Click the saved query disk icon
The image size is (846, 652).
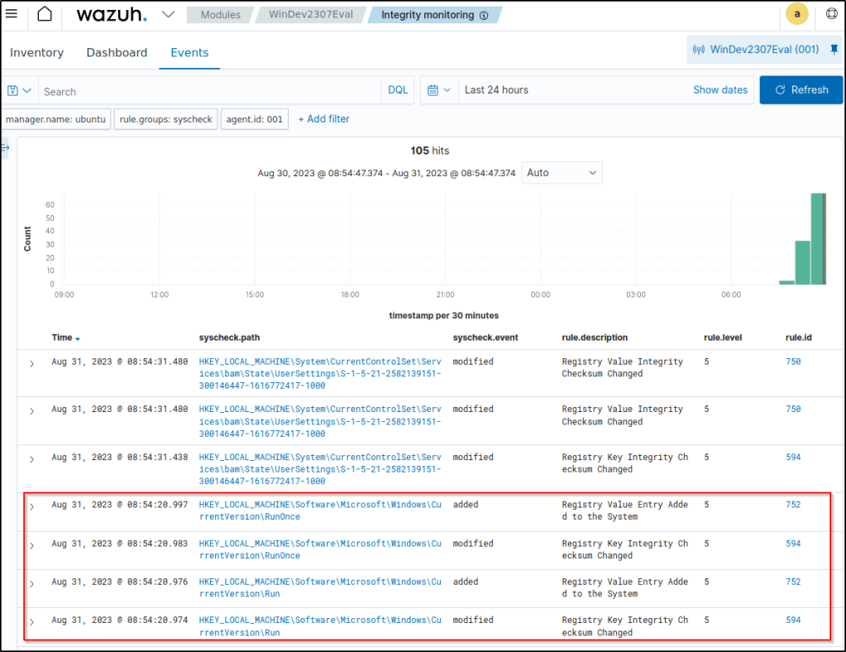pyautogui.click(x=13, y=90)
